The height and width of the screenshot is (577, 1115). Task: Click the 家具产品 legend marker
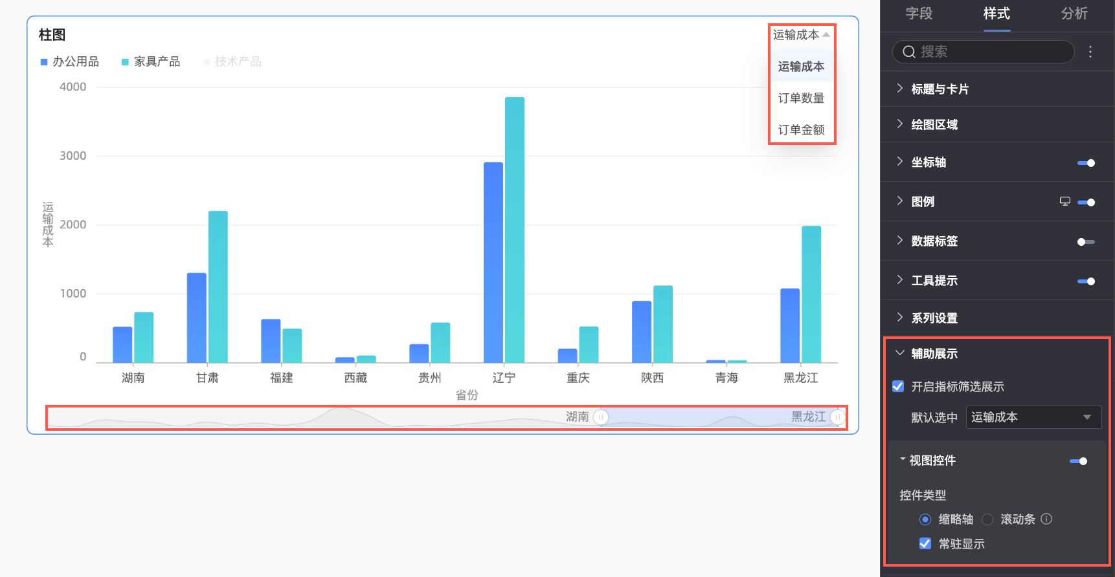pos(125,62)
